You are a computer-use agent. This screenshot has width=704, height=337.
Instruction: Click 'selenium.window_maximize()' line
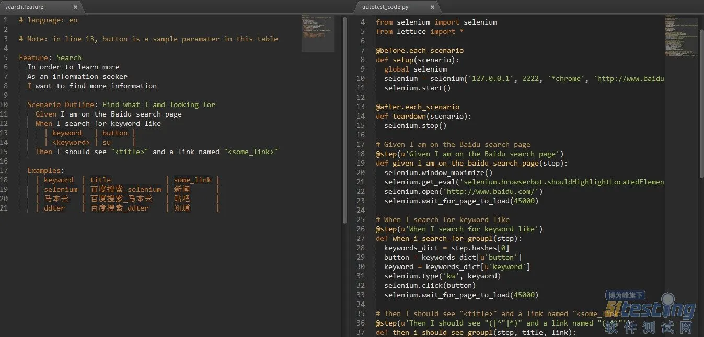tap(438, 172)
